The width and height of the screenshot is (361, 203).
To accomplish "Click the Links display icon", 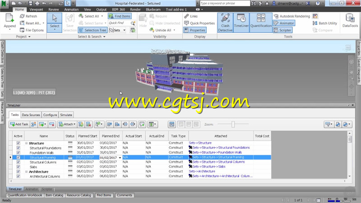I will (x=186, y=16).
